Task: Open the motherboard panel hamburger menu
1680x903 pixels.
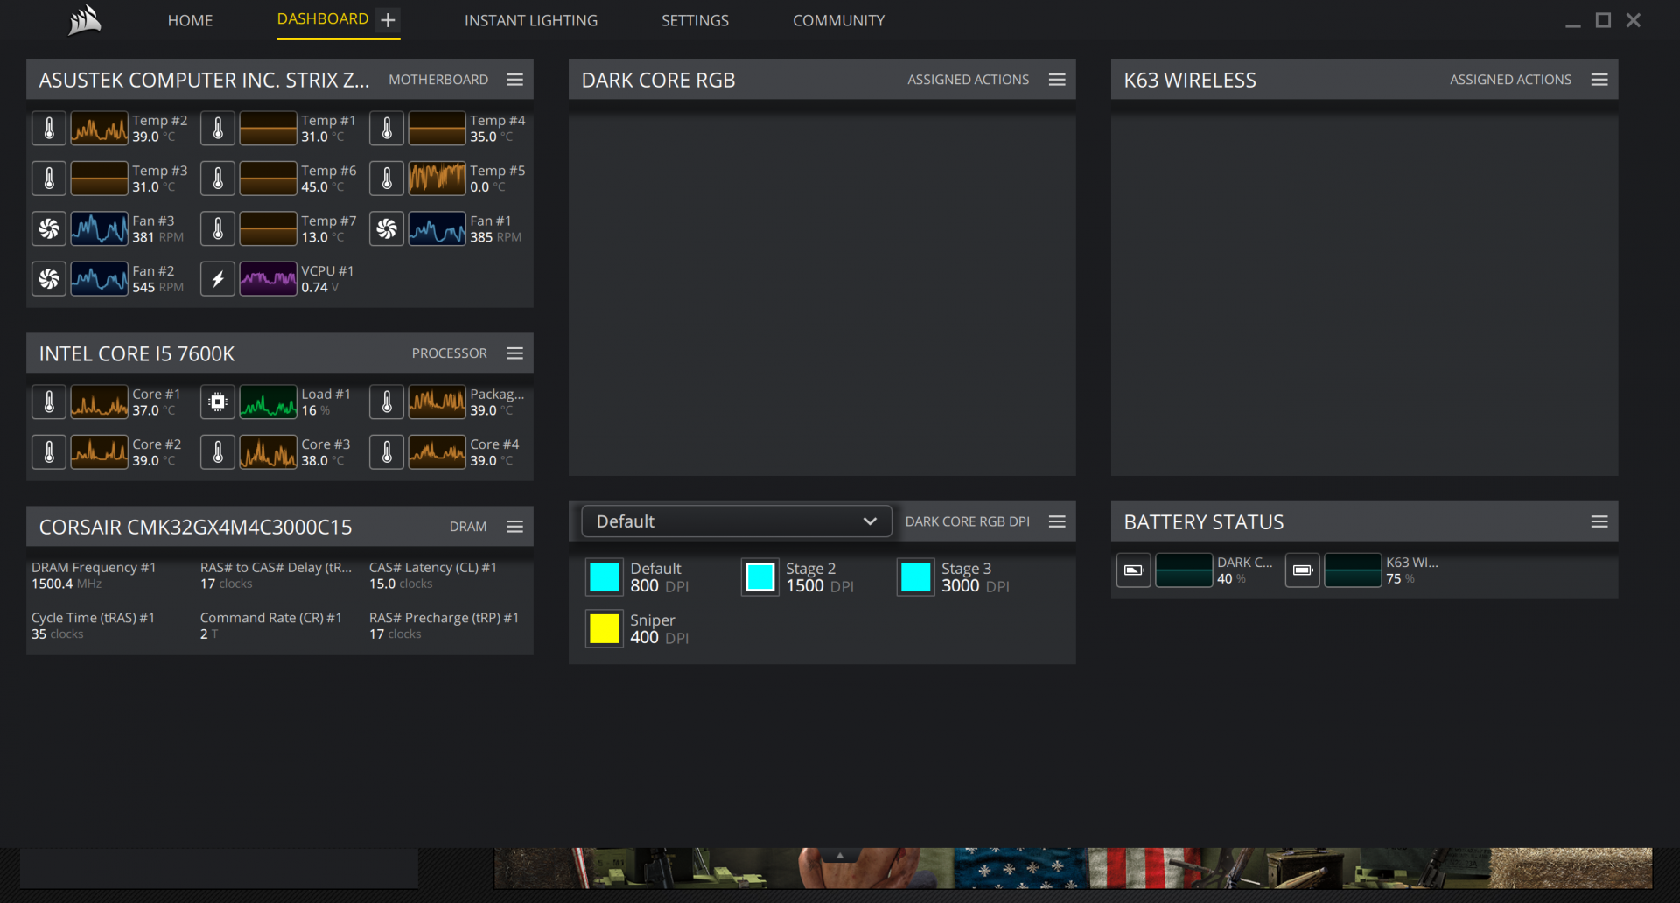Action: 514,80
